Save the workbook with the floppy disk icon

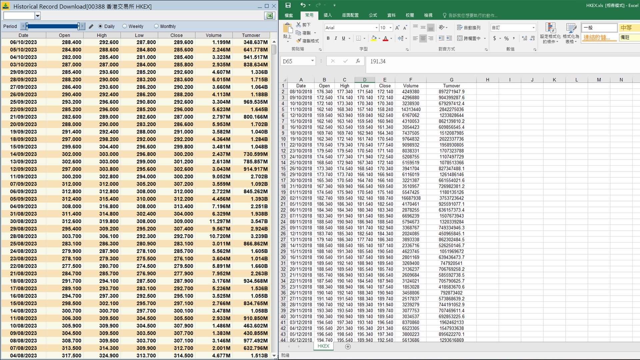[288, 5]
